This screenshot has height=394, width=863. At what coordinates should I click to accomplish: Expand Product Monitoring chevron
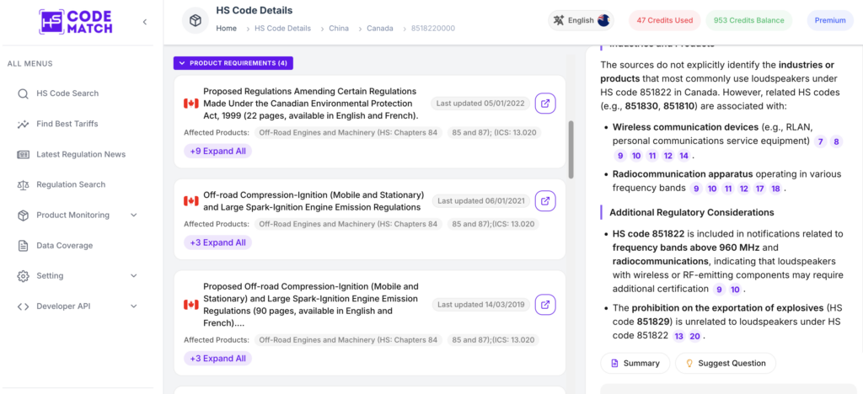point(134,215)
